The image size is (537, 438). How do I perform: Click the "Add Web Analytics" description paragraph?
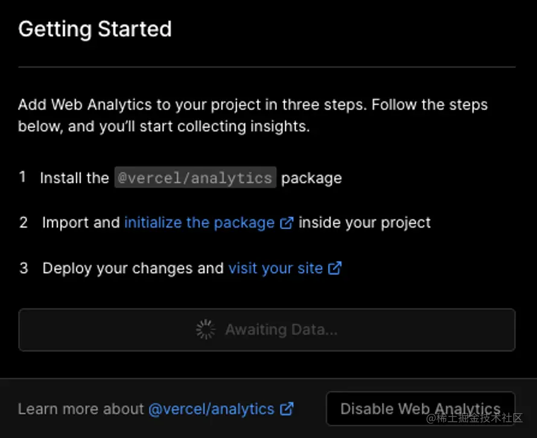point(252,115)
